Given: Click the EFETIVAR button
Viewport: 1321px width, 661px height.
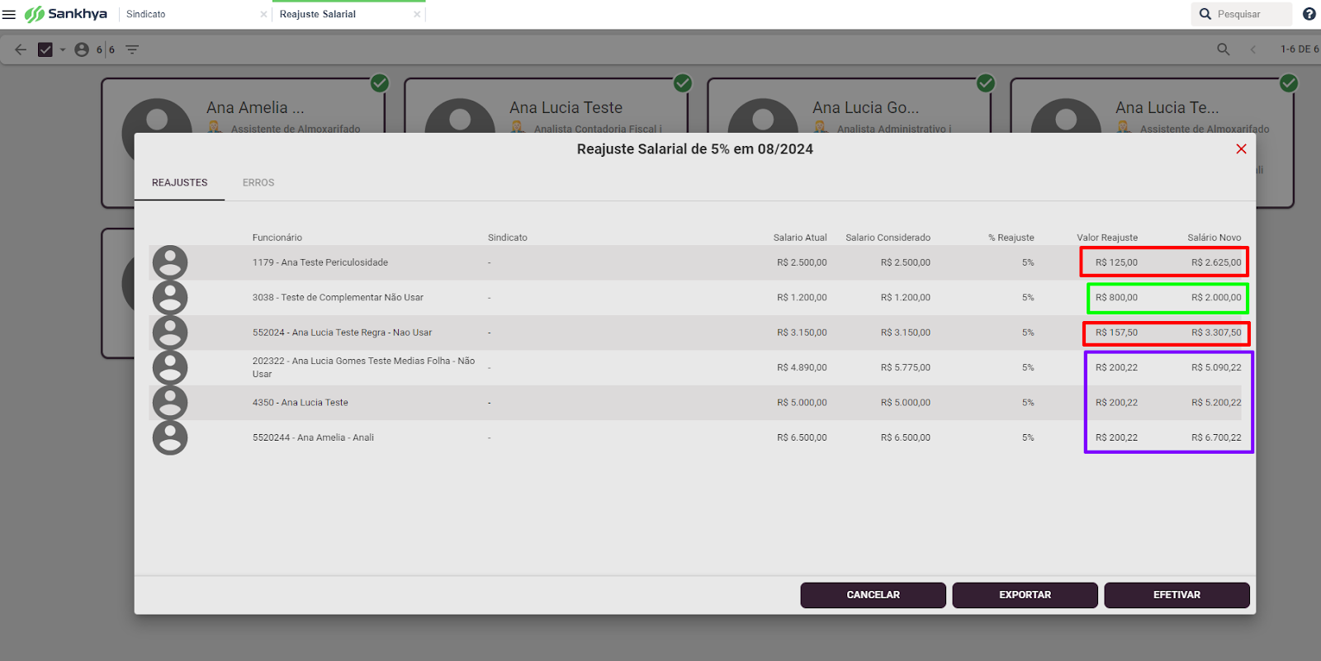Looking at the screenshot, I should [1177, 595].
